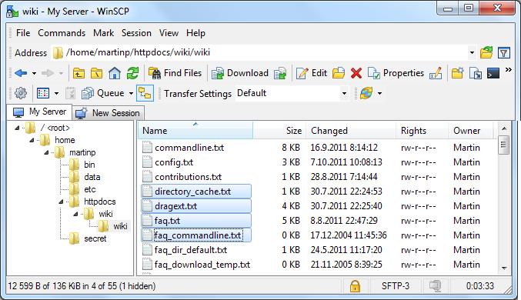Toggle the folder tree panel icon
The height and width of the screenshot is (300, 521).
[145, 93]
